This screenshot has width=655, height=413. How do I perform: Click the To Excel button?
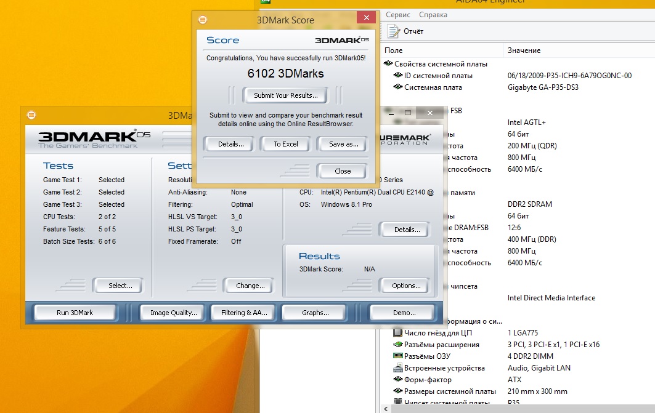coord(286,144)
